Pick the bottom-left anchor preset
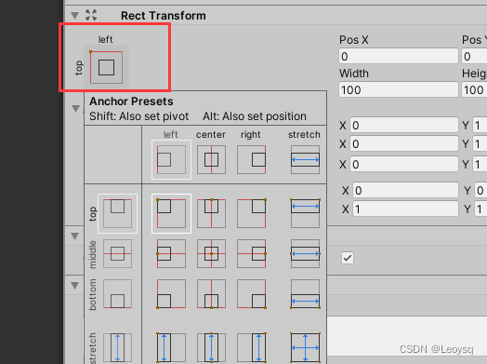 (171, 293)
